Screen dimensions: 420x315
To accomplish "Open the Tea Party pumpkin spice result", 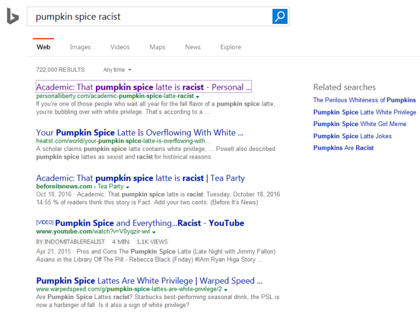I will pyautogui.click(x=140, y=178).
